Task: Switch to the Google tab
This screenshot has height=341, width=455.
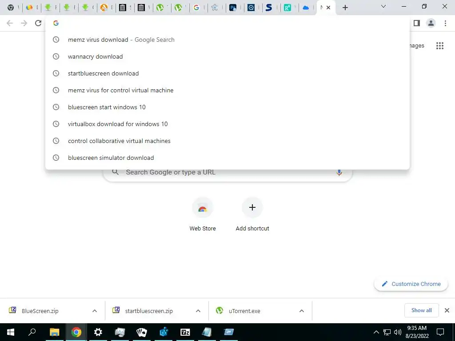Action: [x=196, y=8]
